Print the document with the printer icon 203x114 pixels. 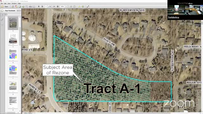pos(30,6)
